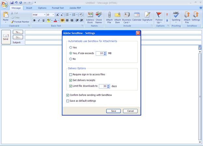
Task: Clear all formatting in Basic Text group
Action: pos(81,15)
